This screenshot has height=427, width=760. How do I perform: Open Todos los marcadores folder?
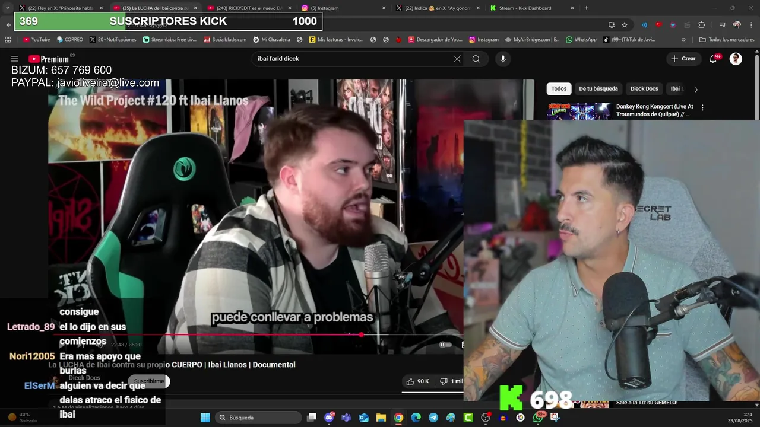coord(726,40)
